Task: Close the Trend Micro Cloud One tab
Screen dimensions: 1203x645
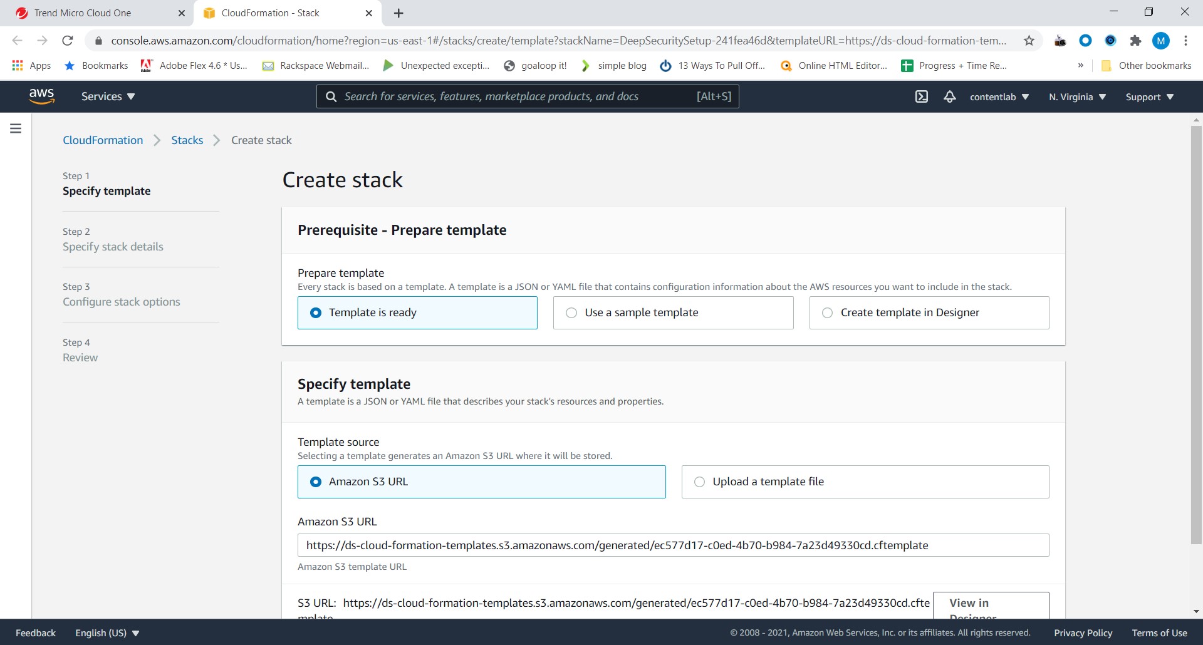Action: [182, 13]
